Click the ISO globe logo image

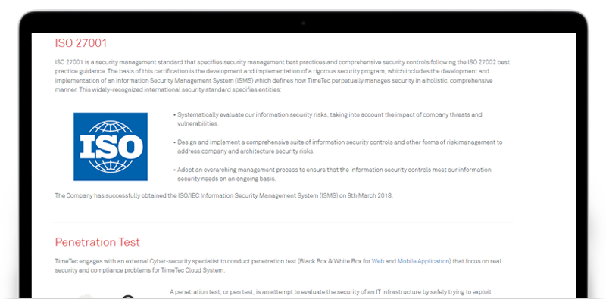111,147
